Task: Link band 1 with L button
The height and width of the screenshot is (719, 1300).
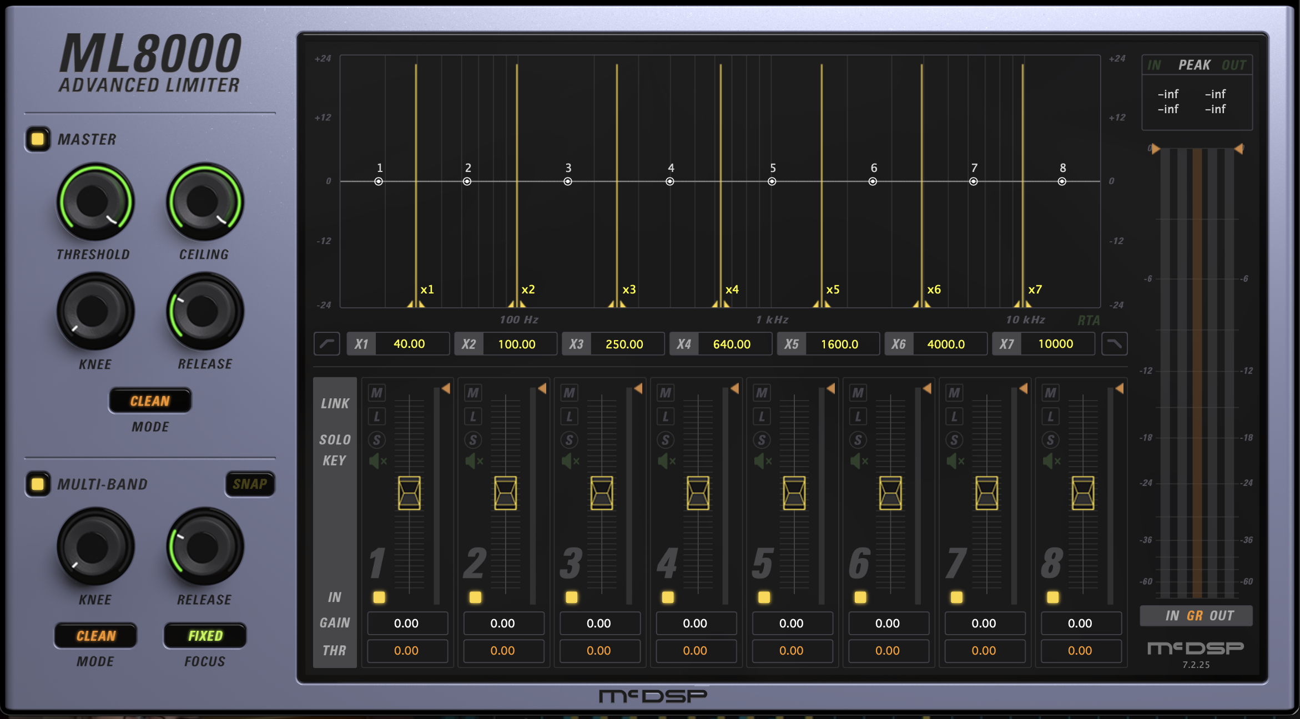Action: point(377,416)
